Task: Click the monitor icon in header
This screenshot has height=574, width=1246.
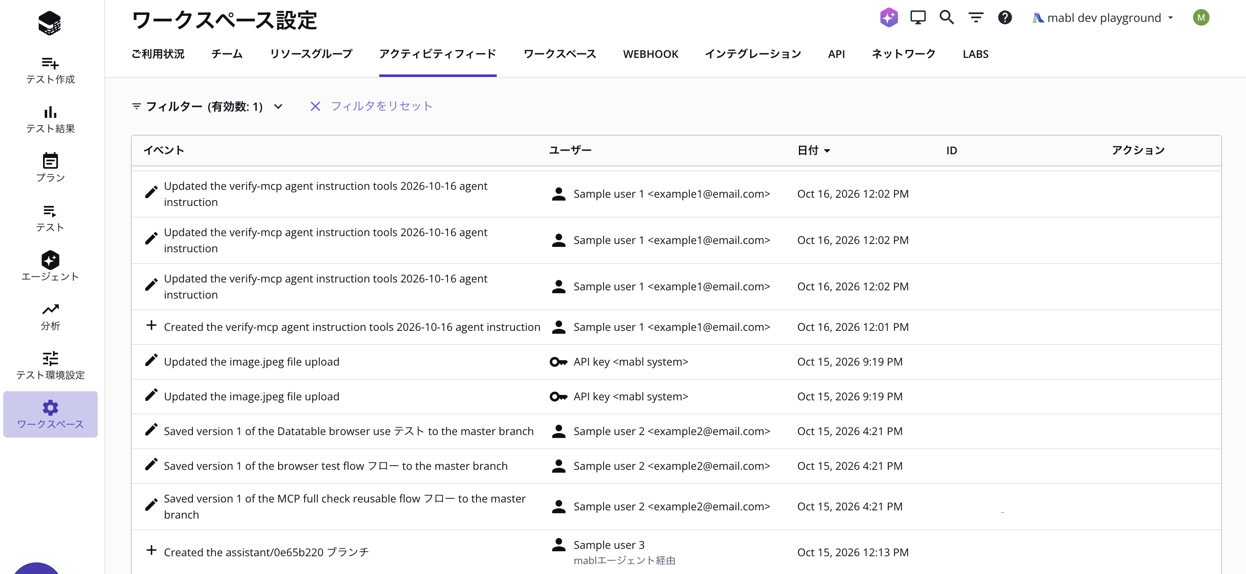Action: coord(918,18)
